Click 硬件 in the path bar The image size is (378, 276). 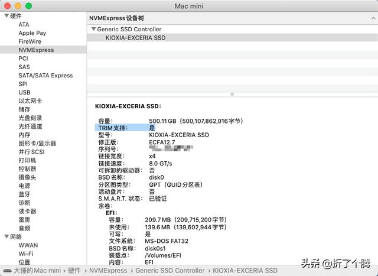(74, 271)
